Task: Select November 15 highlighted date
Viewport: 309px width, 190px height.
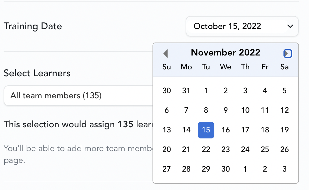Action: coord(206,130)
